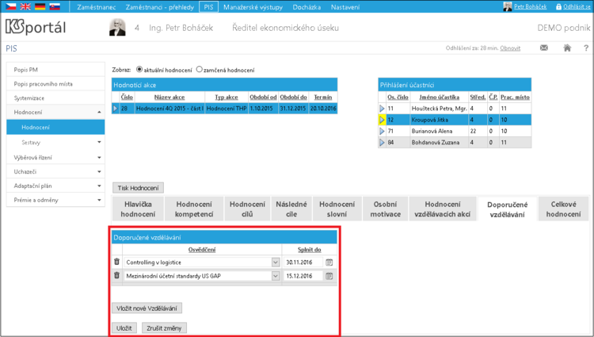
Task: Open PIS top menu
Action: pyautogui.click(x=208, y=7)
